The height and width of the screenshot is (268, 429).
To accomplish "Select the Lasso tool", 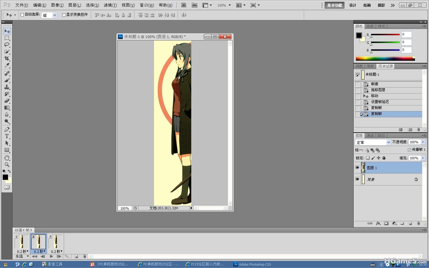I will (x=7, y=45).
